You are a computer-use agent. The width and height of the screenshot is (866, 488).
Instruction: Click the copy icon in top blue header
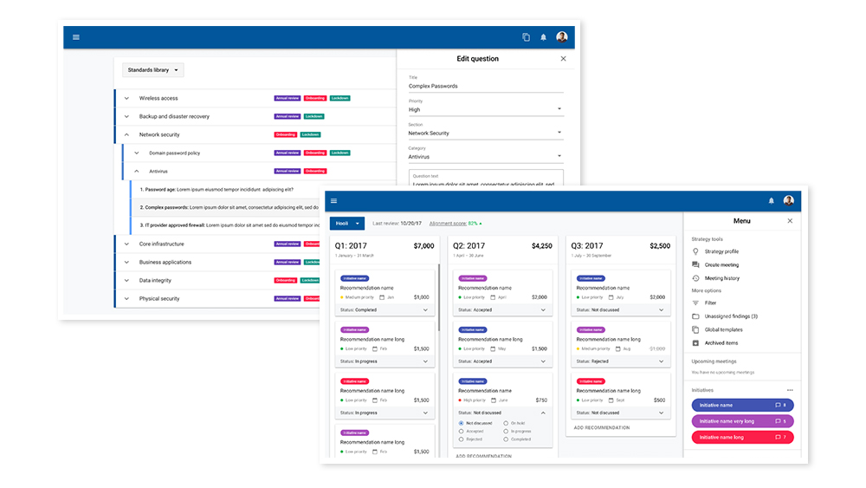pos(526,37)
